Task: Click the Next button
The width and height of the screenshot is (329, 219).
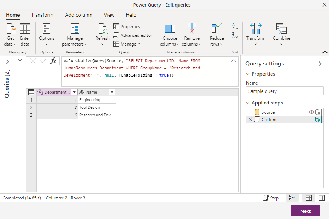Action: click(305, 211)
